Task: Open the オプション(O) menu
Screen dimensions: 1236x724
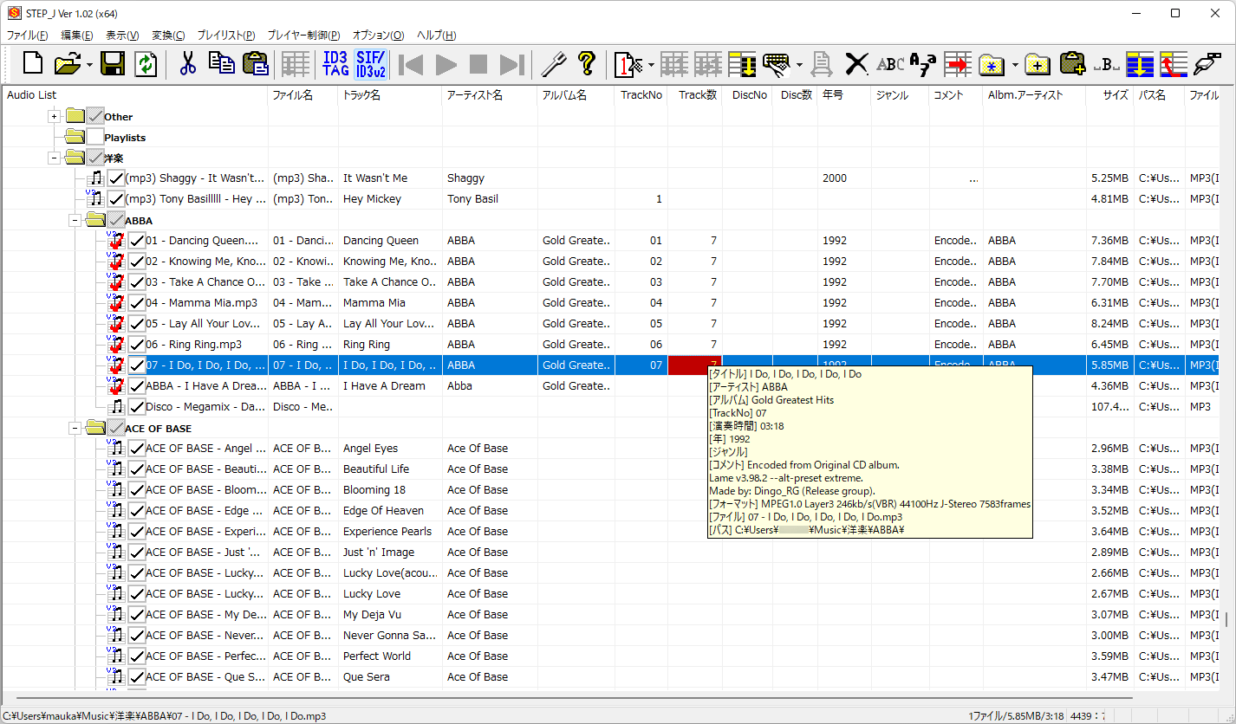Action: (x=378, y=36)
